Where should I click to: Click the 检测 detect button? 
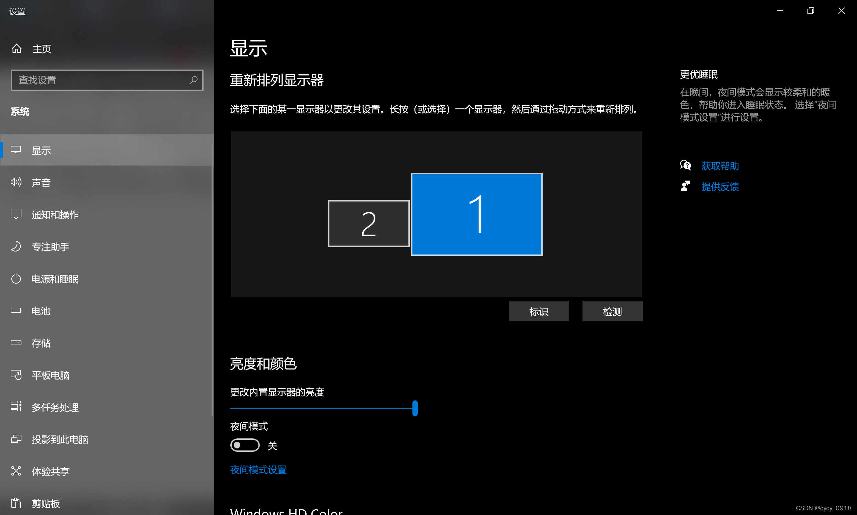click(612, 311)
